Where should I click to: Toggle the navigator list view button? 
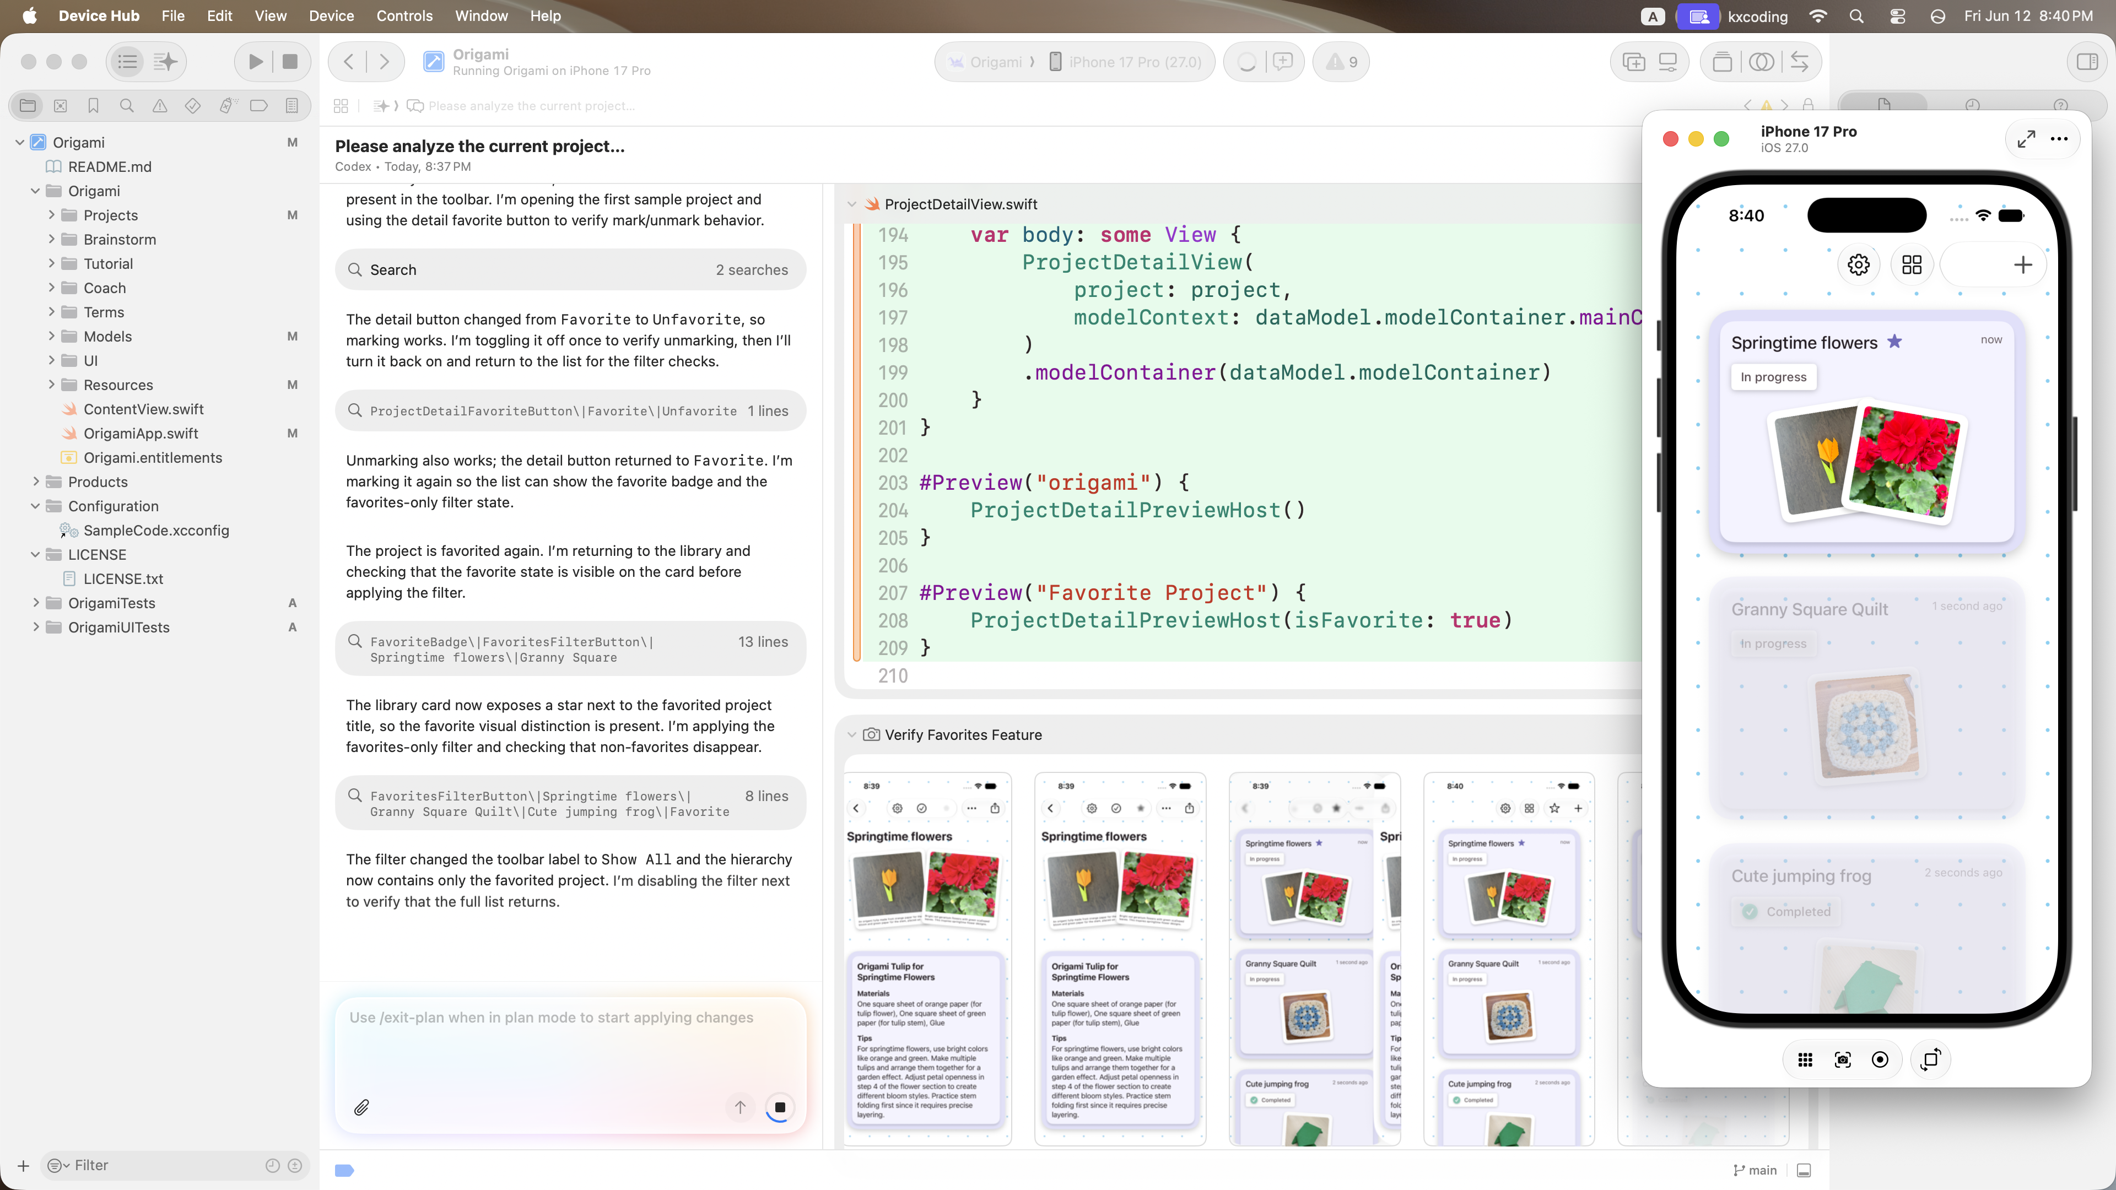(x=127, y=62)
